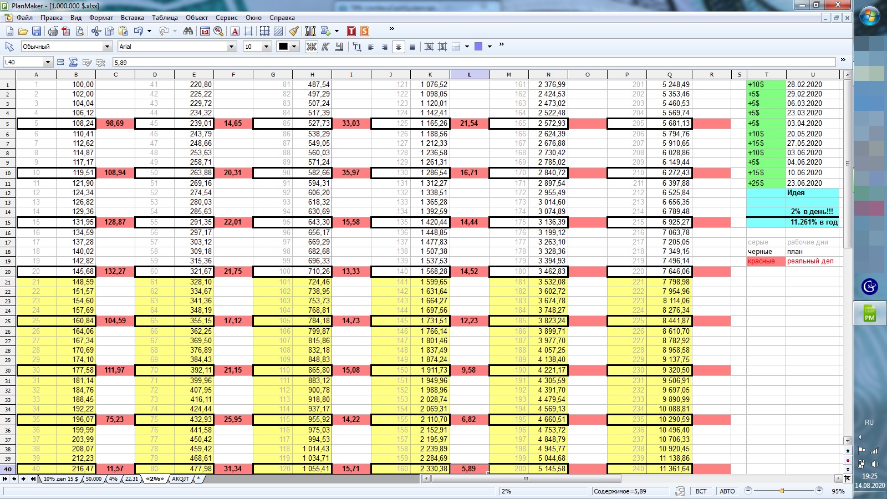887x499 pixels.
Task: Toggle underline formatting (Ч)
Action: click(x=339, y=47)
